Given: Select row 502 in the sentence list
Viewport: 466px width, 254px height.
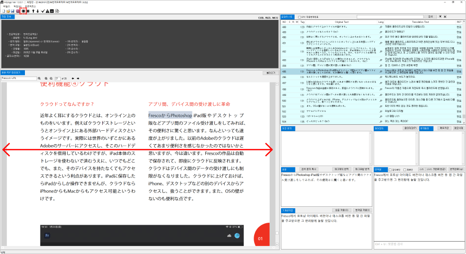Looking at the screenshot, I should click(x=371, y=111).
